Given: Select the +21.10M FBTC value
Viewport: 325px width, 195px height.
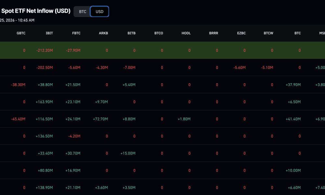Looking at the screenshot, I should [x=73, y=188].
